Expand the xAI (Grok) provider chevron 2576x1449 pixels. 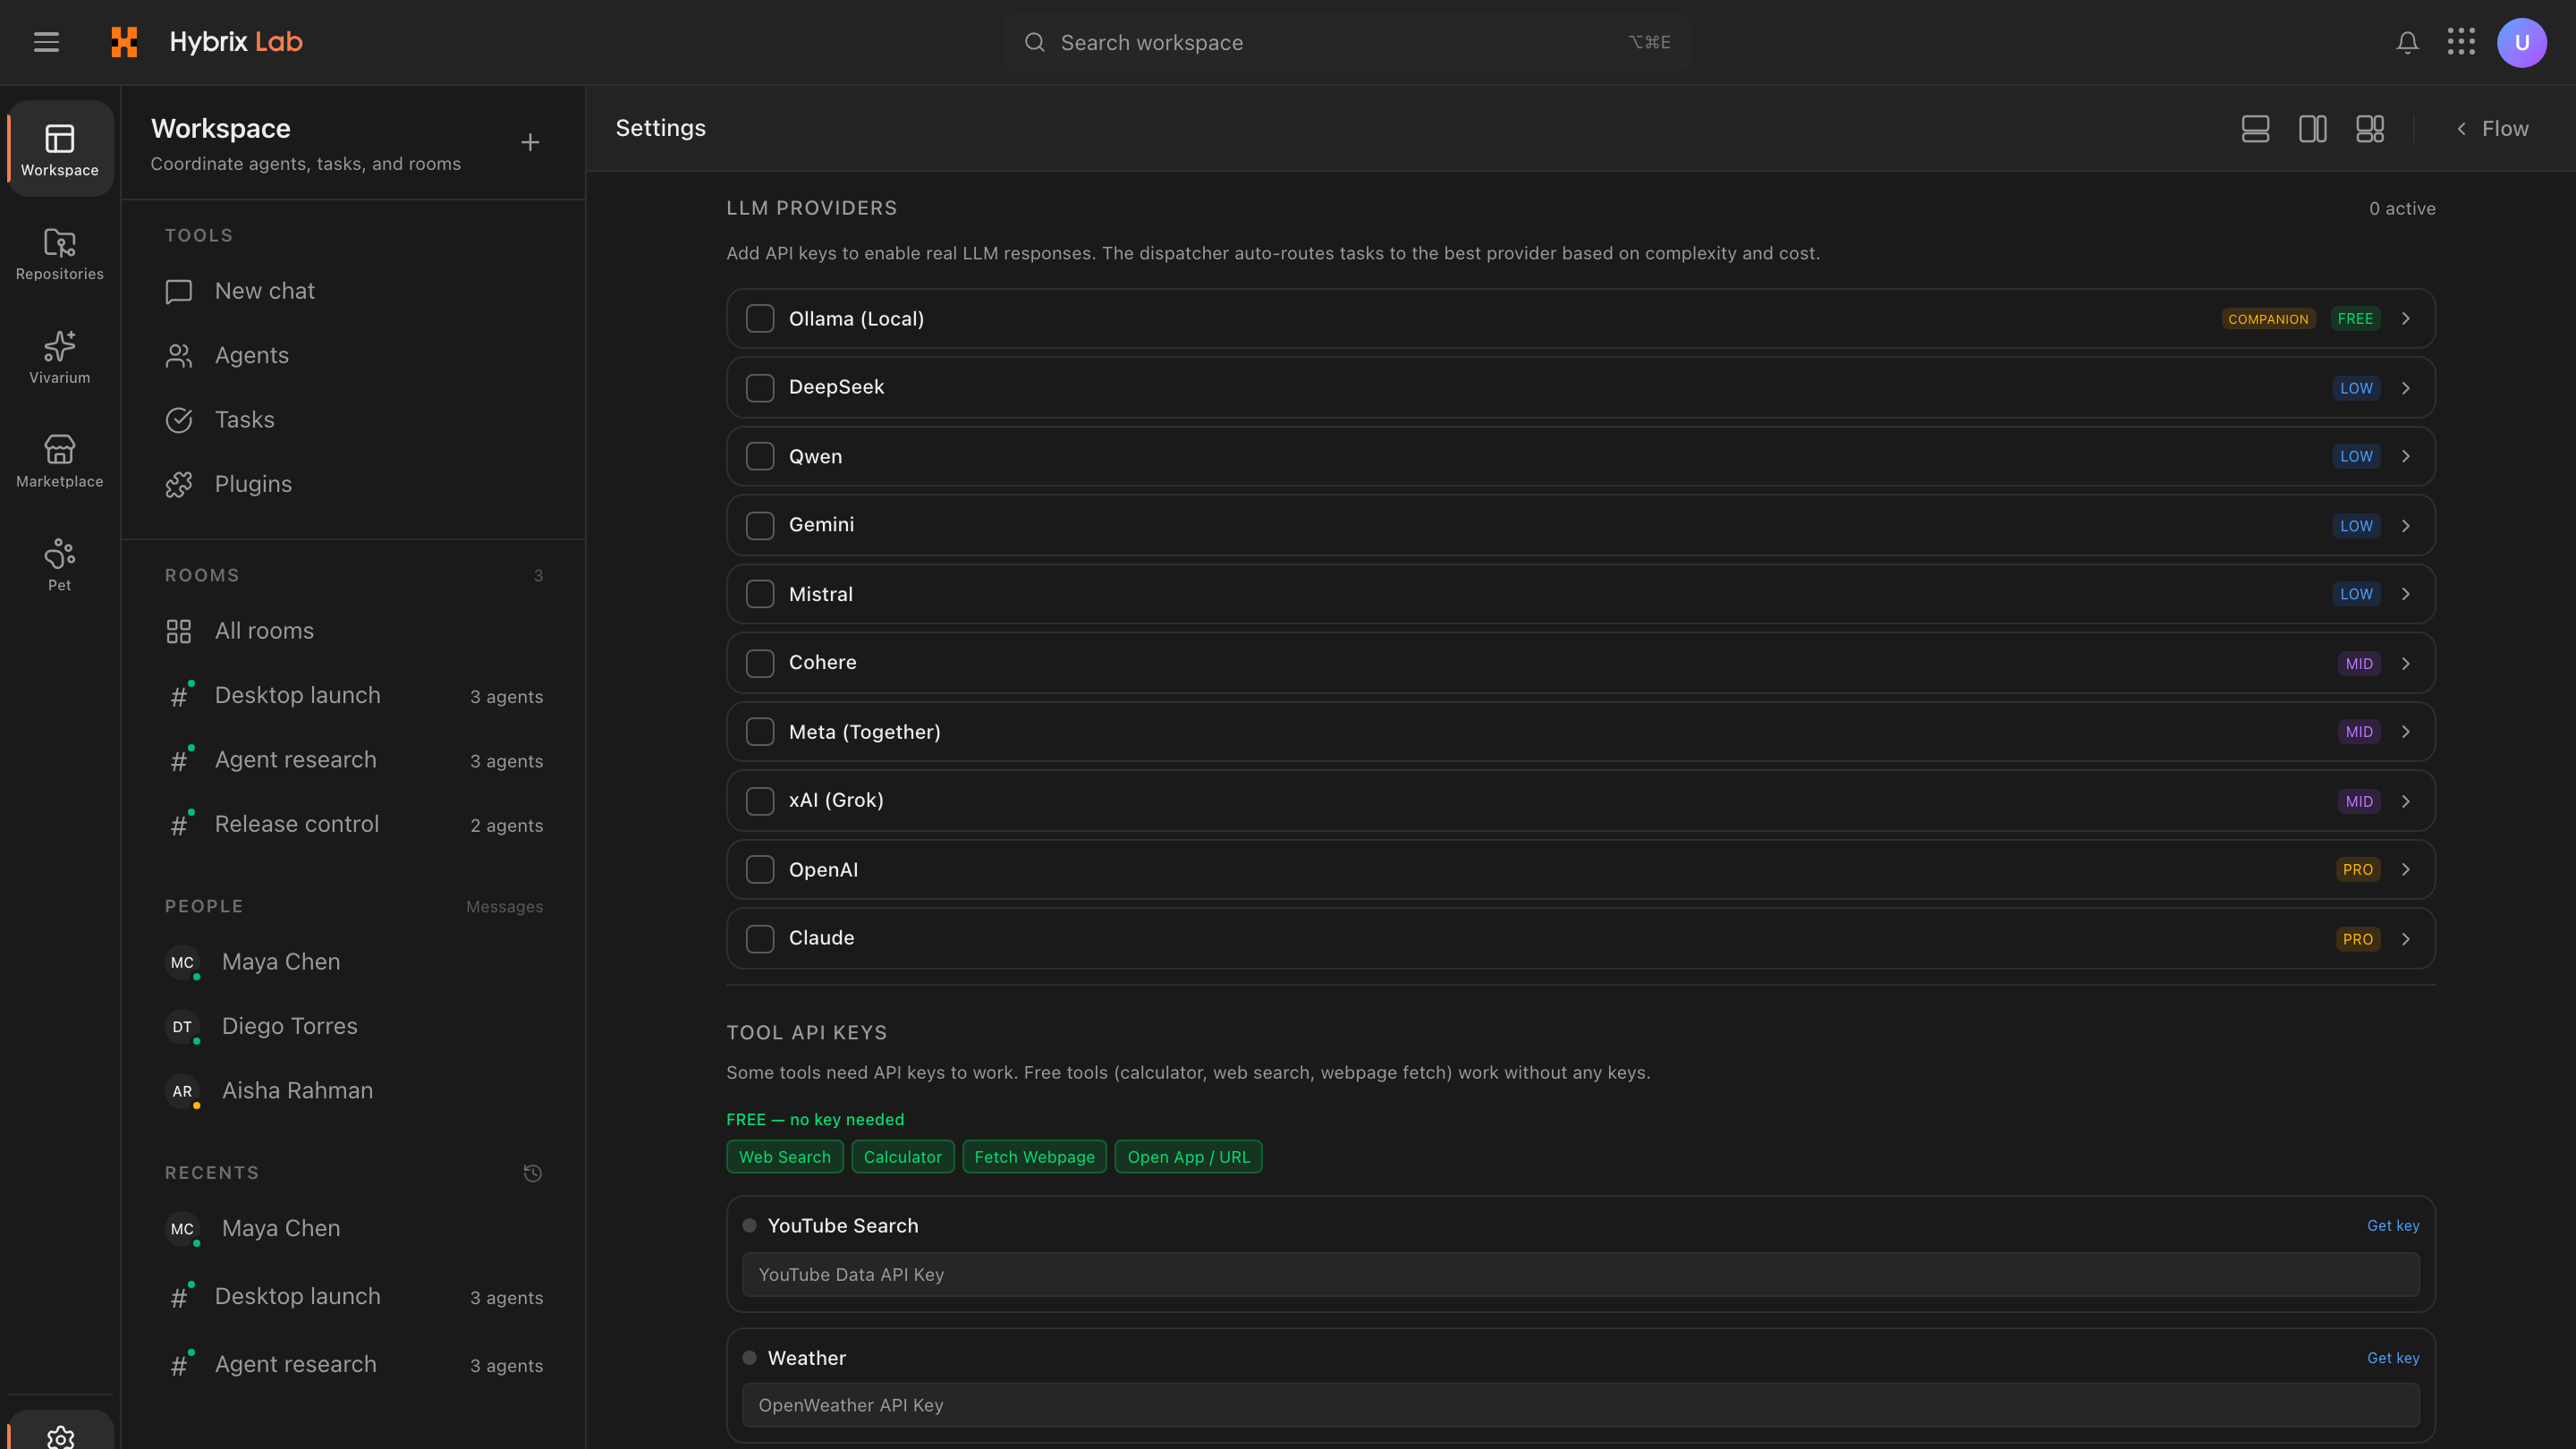[x=2406, y=801]
